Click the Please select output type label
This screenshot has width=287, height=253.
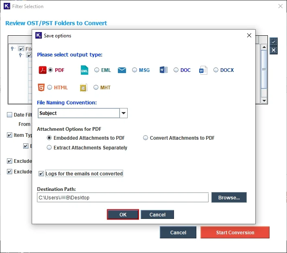coord(70,55)
